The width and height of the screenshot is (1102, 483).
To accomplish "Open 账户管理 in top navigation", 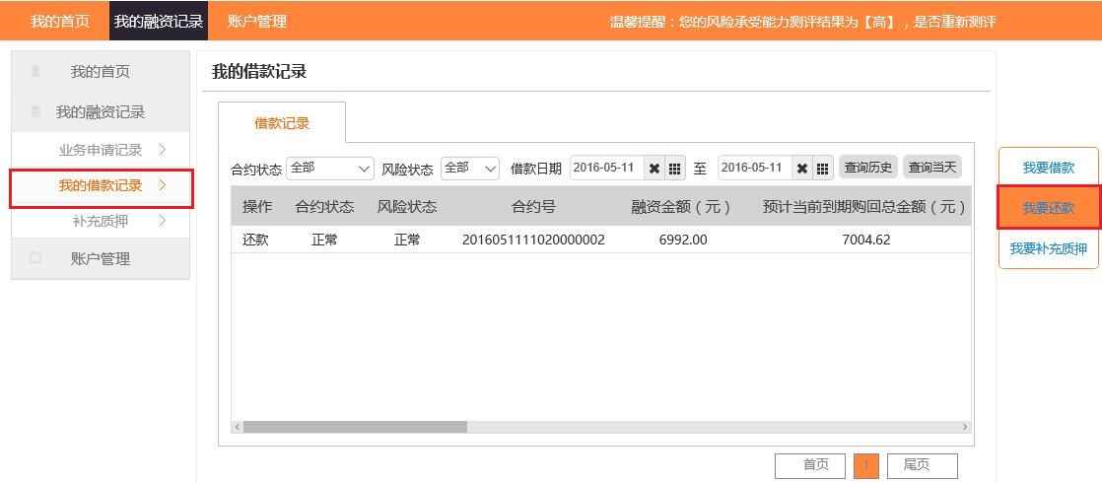I will (257, 21).
